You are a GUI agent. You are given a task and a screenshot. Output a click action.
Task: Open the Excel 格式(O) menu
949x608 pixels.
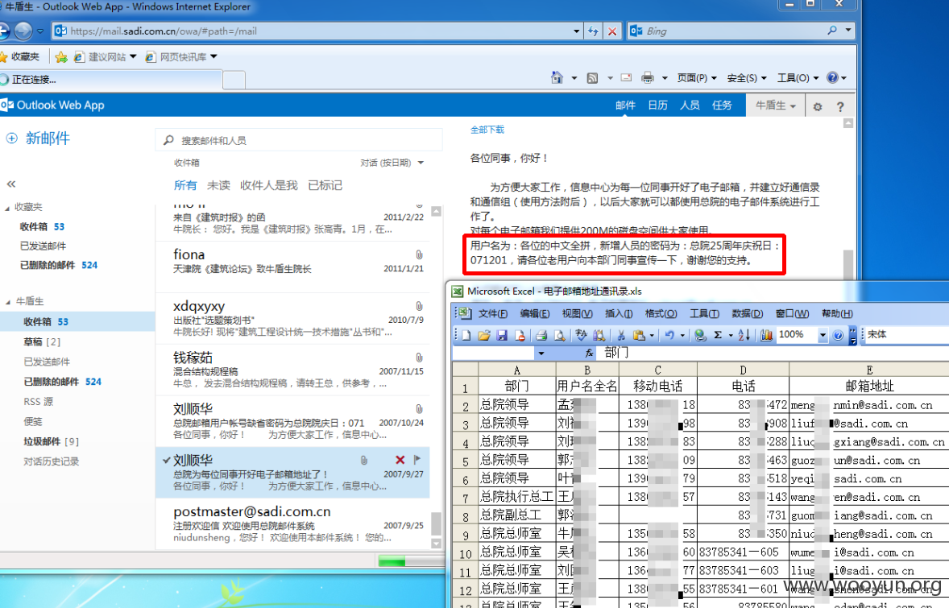[x=661, y=313]
